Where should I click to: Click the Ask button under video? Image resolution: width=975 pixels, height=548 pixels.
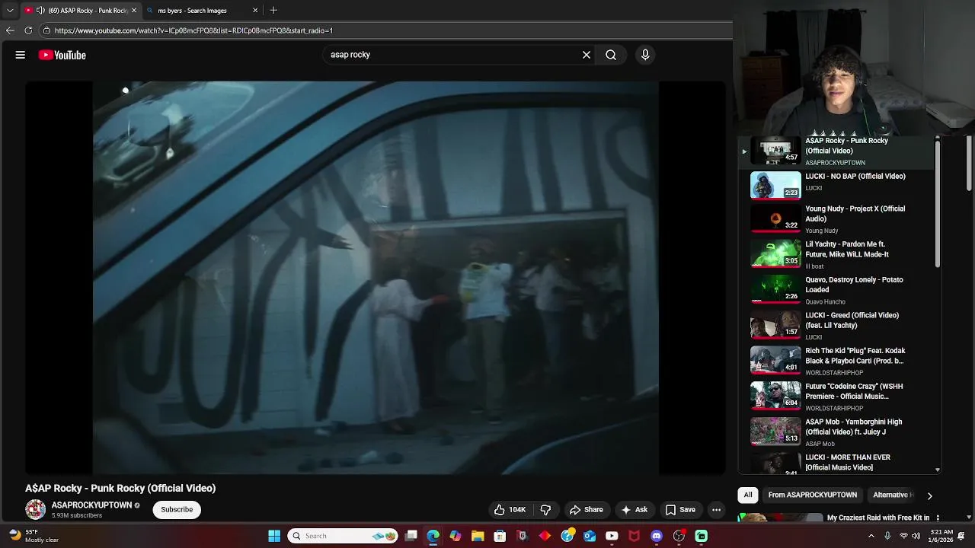point(635,510)
